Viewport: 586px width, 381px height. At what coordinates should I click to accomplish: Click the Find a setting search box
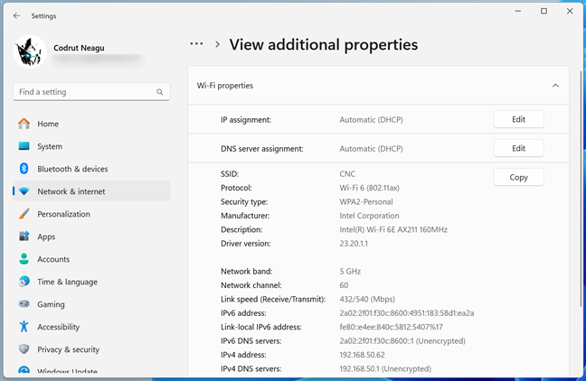click(x=91, y=92)
